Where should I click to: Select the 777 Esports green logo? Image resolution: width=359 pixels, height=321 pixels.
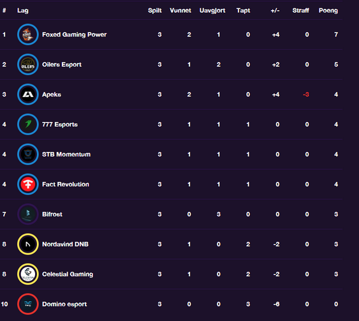coord(28,124)
